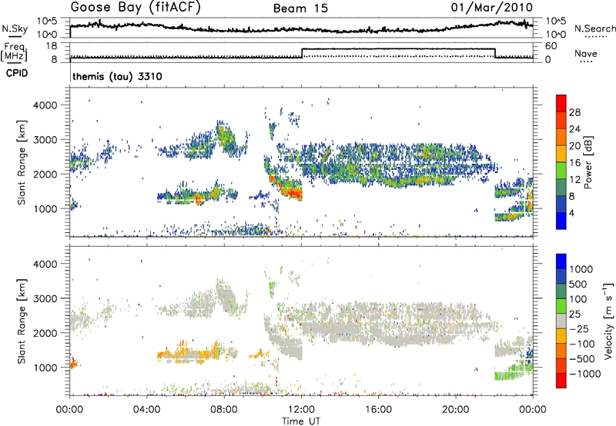The height and width of the screenshot is (426, 616).
Task: Click the Velocity [m s-1] colorbar title
Action: tap(608, 321)
